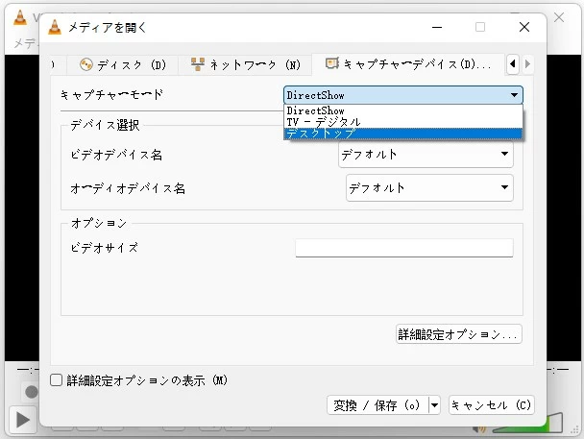This screenshot has width=584, height=439.
Task: Expand the arrow beside 変換 / 保存
Action: click(x=434, y=405)
